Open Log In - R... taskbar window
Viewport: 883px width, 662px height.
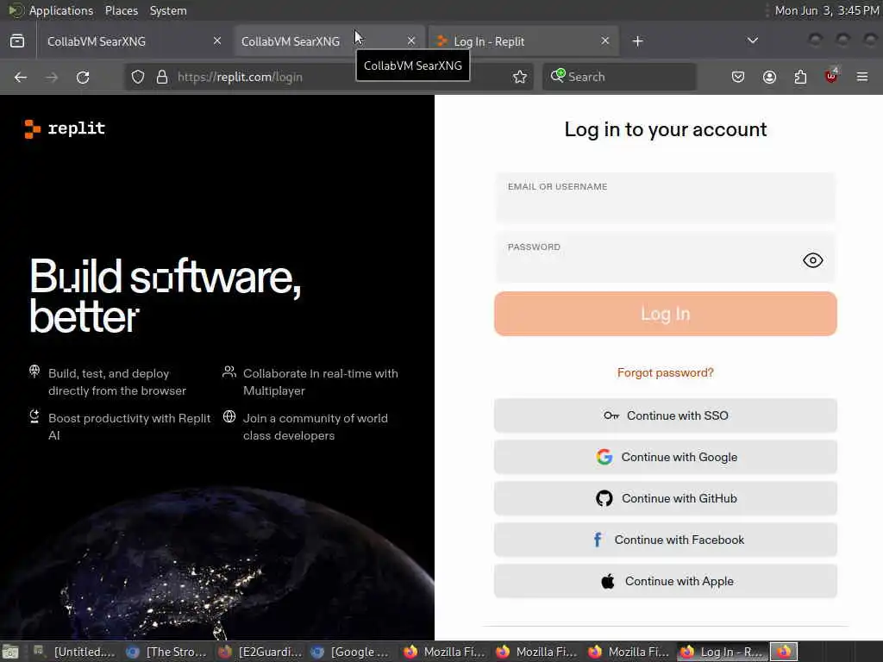722,652
